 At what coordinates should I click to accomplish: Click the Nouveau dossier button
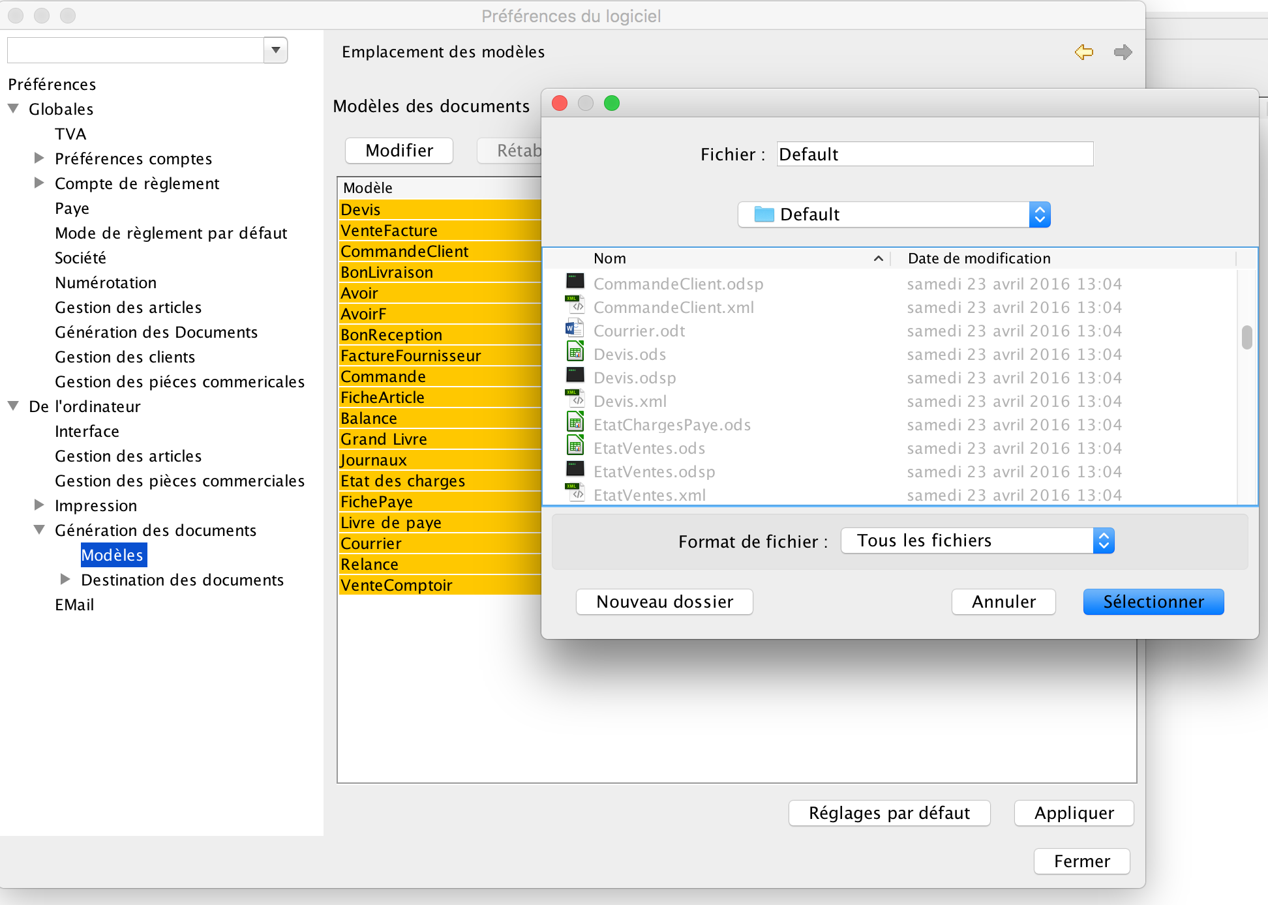pos(664,602)
